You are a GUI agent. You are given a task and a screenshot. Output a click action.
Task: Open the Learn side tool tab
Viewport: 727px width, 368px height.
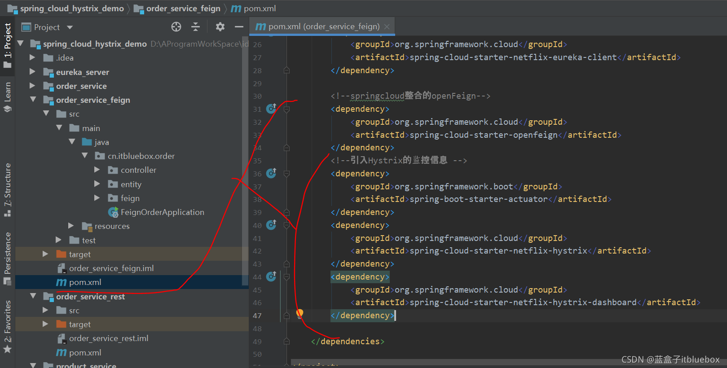pos(7,96)
